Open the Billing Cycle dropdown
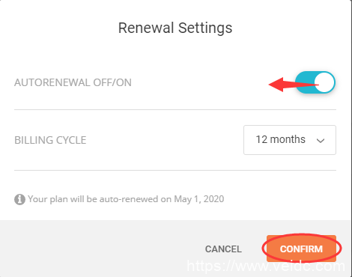This screenshot has width=352, height=277. point(290,140)
